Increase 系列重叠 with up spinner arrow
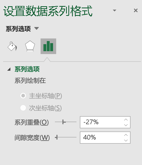 tap(126, 120)
